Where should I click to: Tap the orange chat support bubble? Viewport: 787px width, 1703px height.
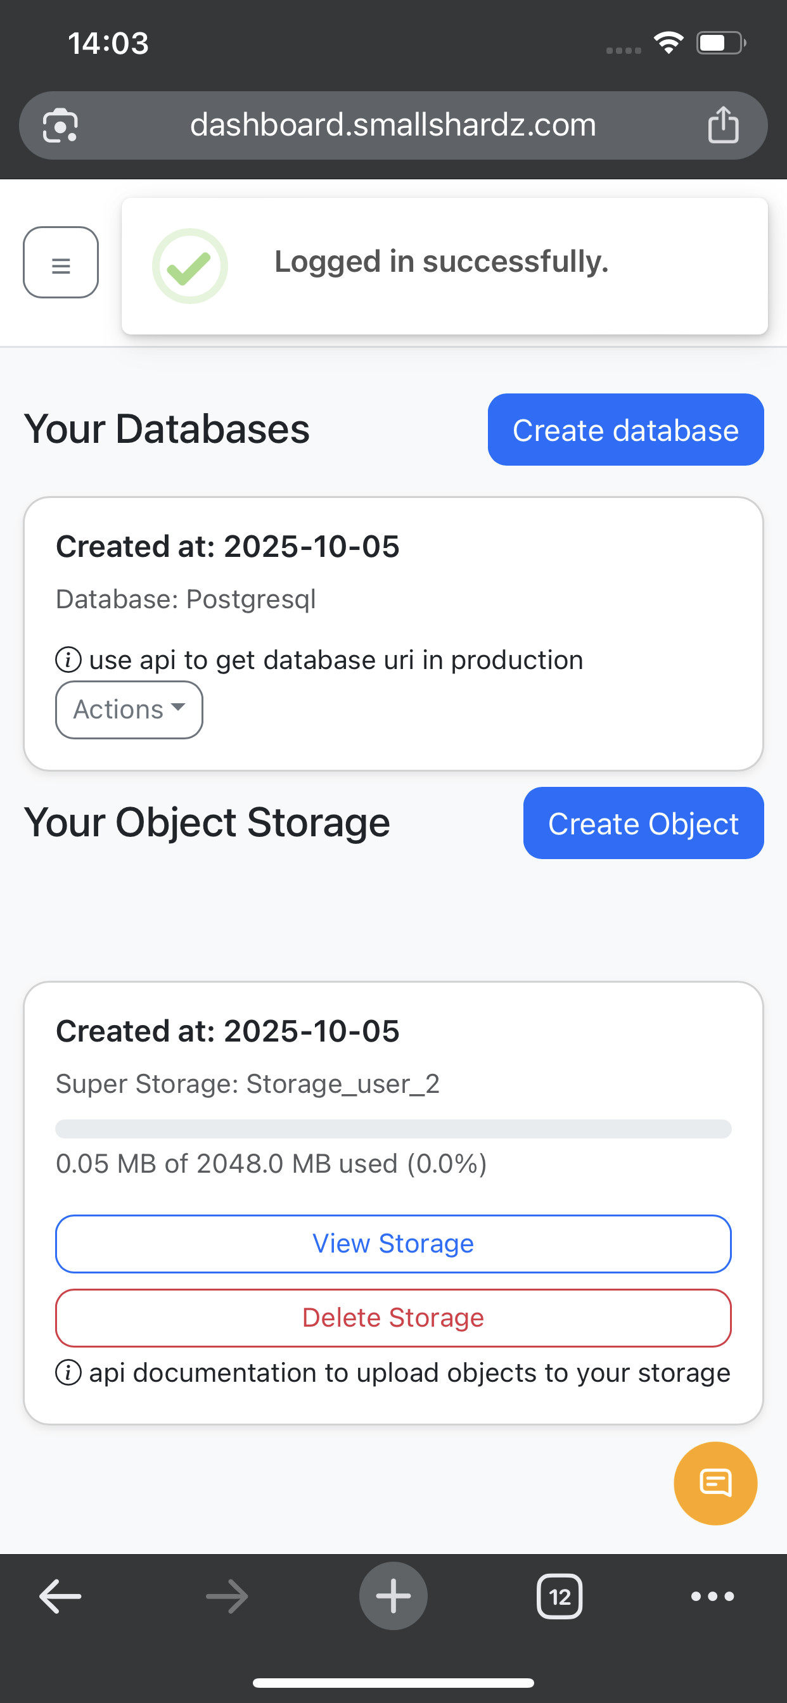coord(715,1483)
